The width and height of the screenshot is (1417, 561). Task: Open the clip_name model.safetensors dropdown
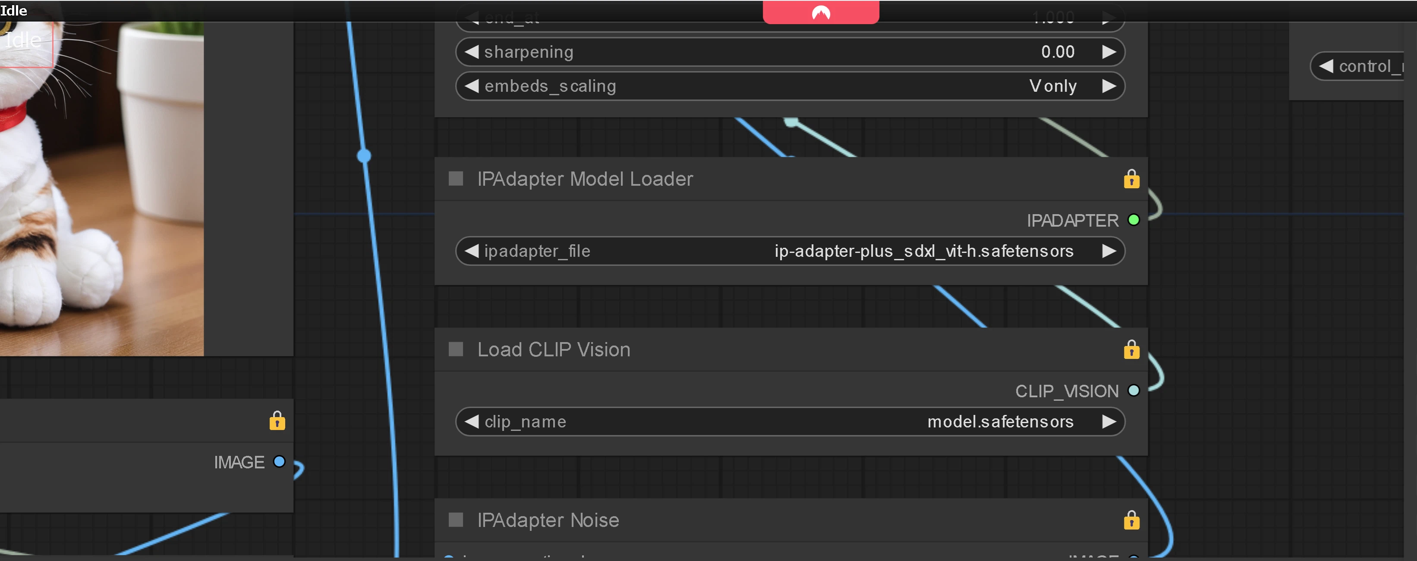(790, 421)
